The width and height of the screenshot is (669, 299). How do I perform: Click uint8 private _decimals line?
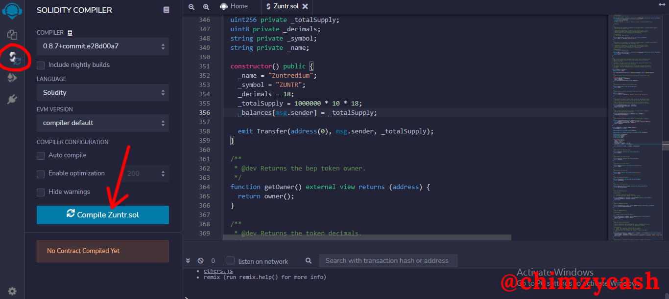click(276, 29)
